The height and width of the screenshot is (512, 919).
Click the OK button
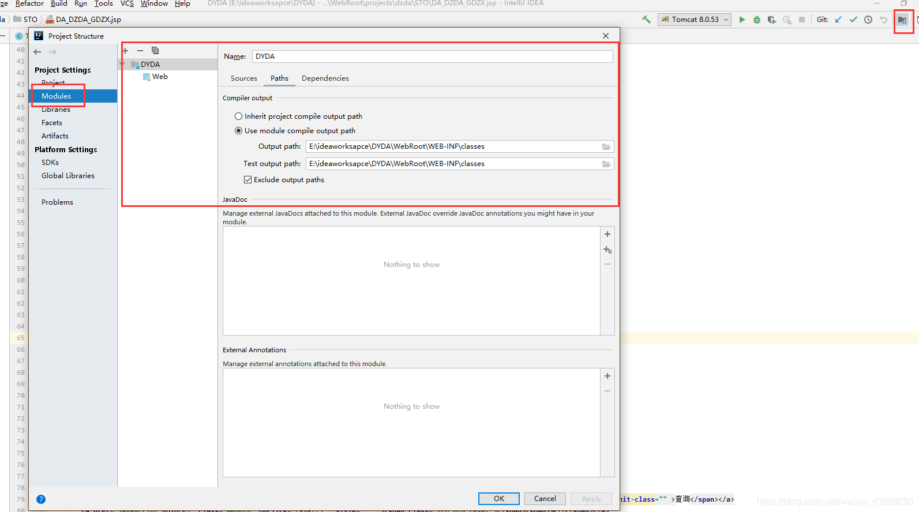coord(499,499)
